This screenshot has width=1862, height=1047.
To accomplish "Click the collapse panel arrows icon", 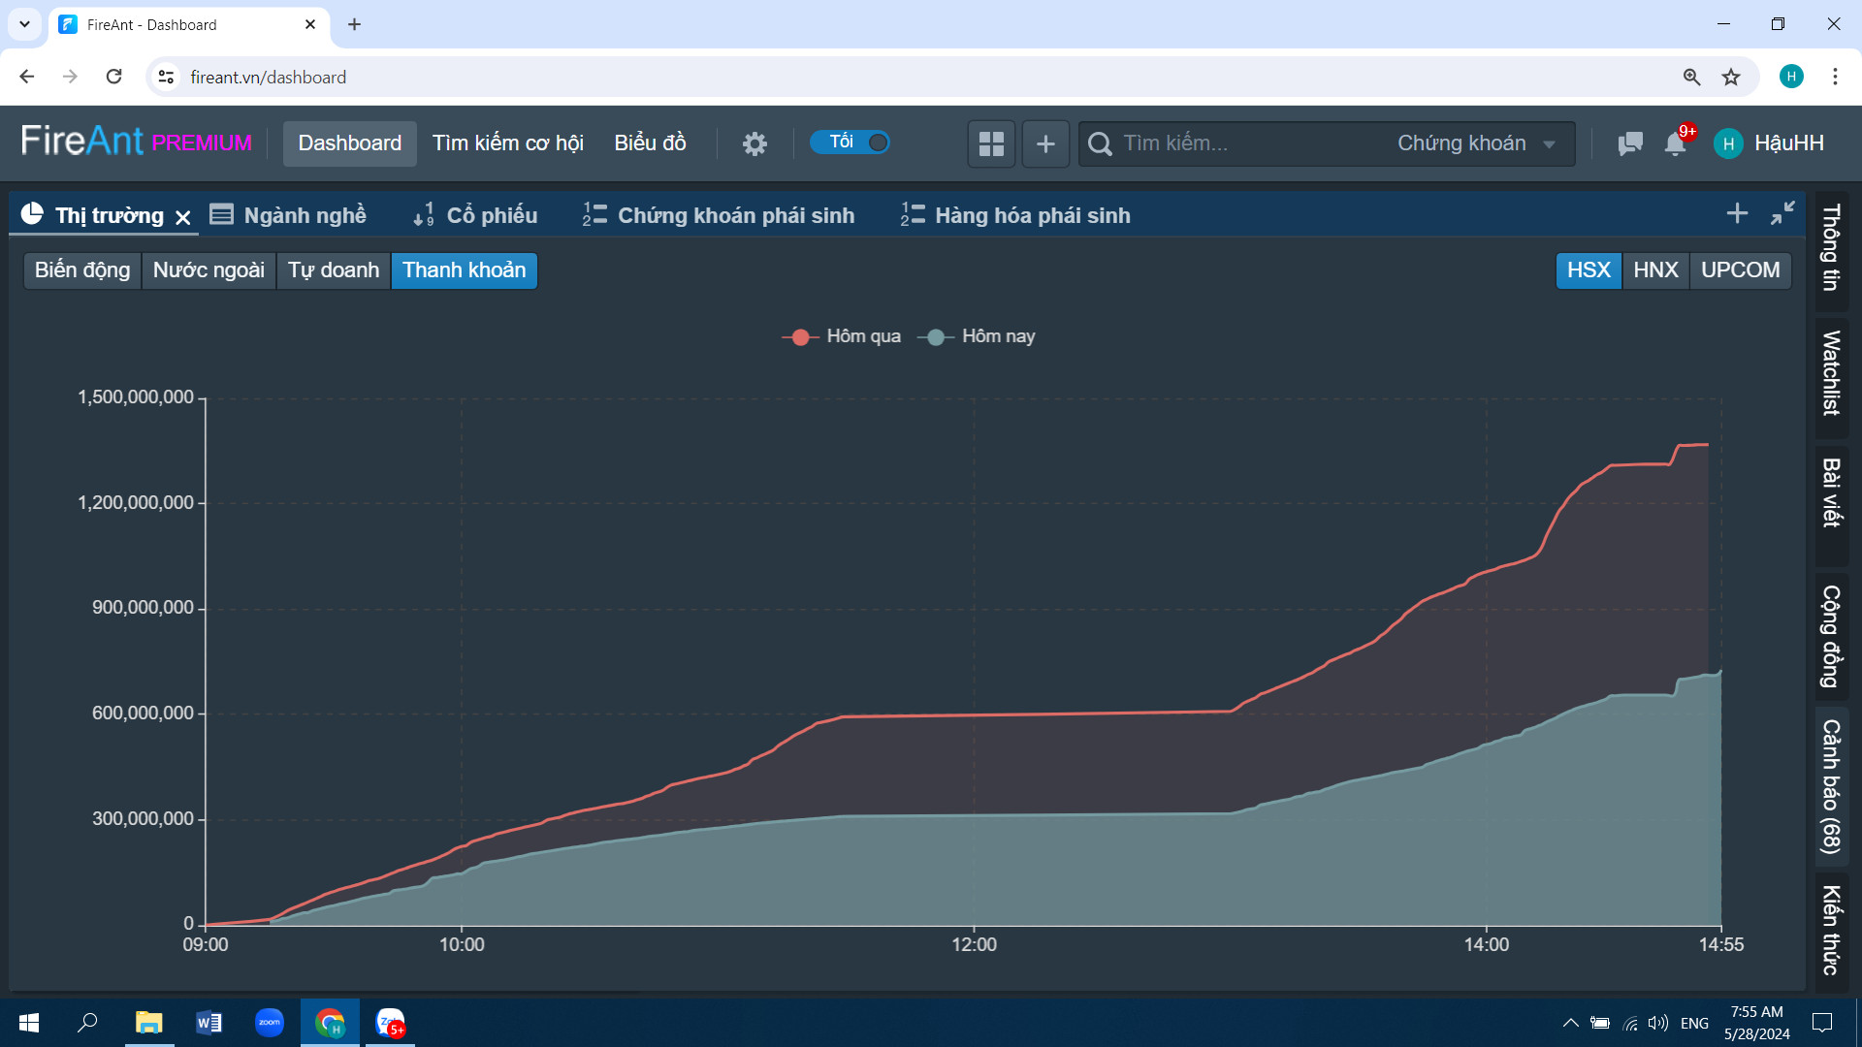I will 1782,213.
